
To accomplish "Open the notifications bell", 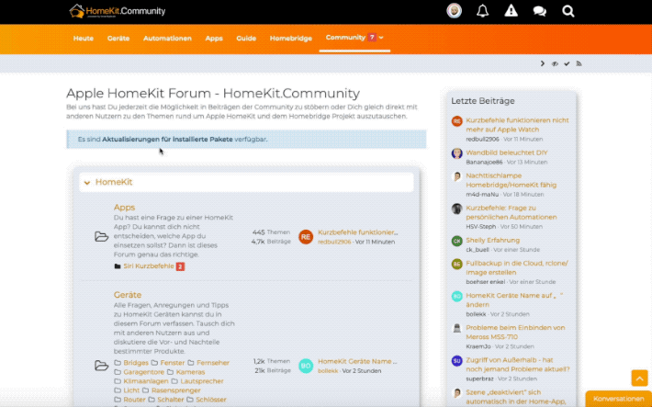I will pyautogui.click(x=482, y=11).
